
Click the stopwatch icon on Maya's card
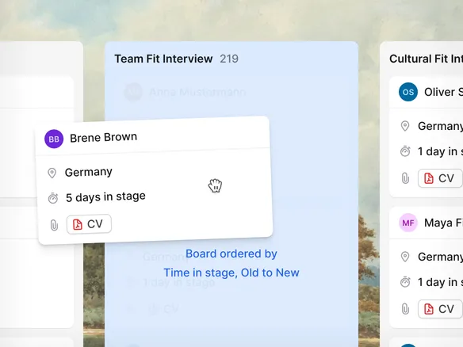[x=405, y=282]
